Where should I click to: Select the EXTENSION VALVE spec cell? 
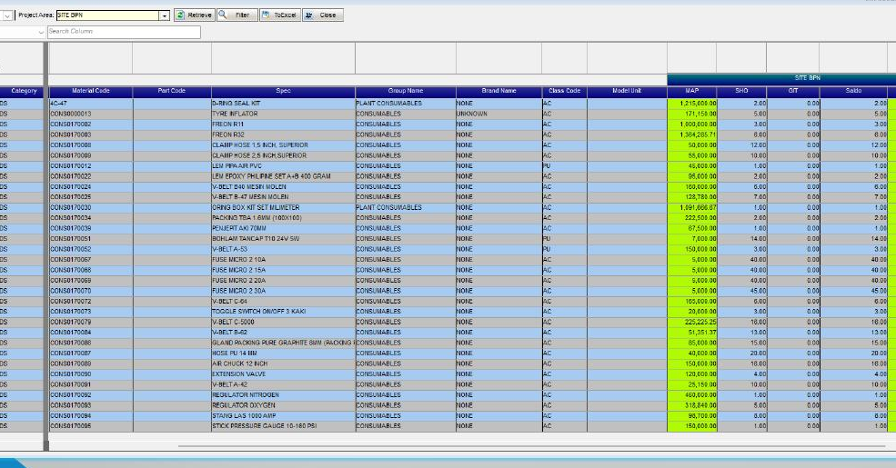click(284, 373)
